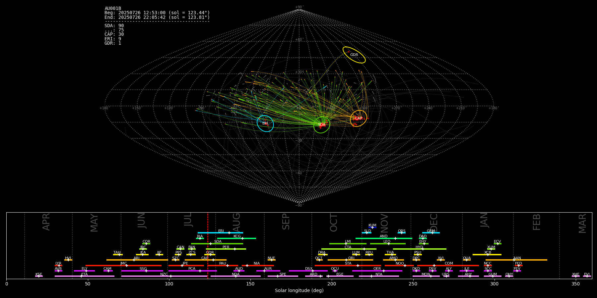Click the 'OCT' month label in timeline

point(334,223)
